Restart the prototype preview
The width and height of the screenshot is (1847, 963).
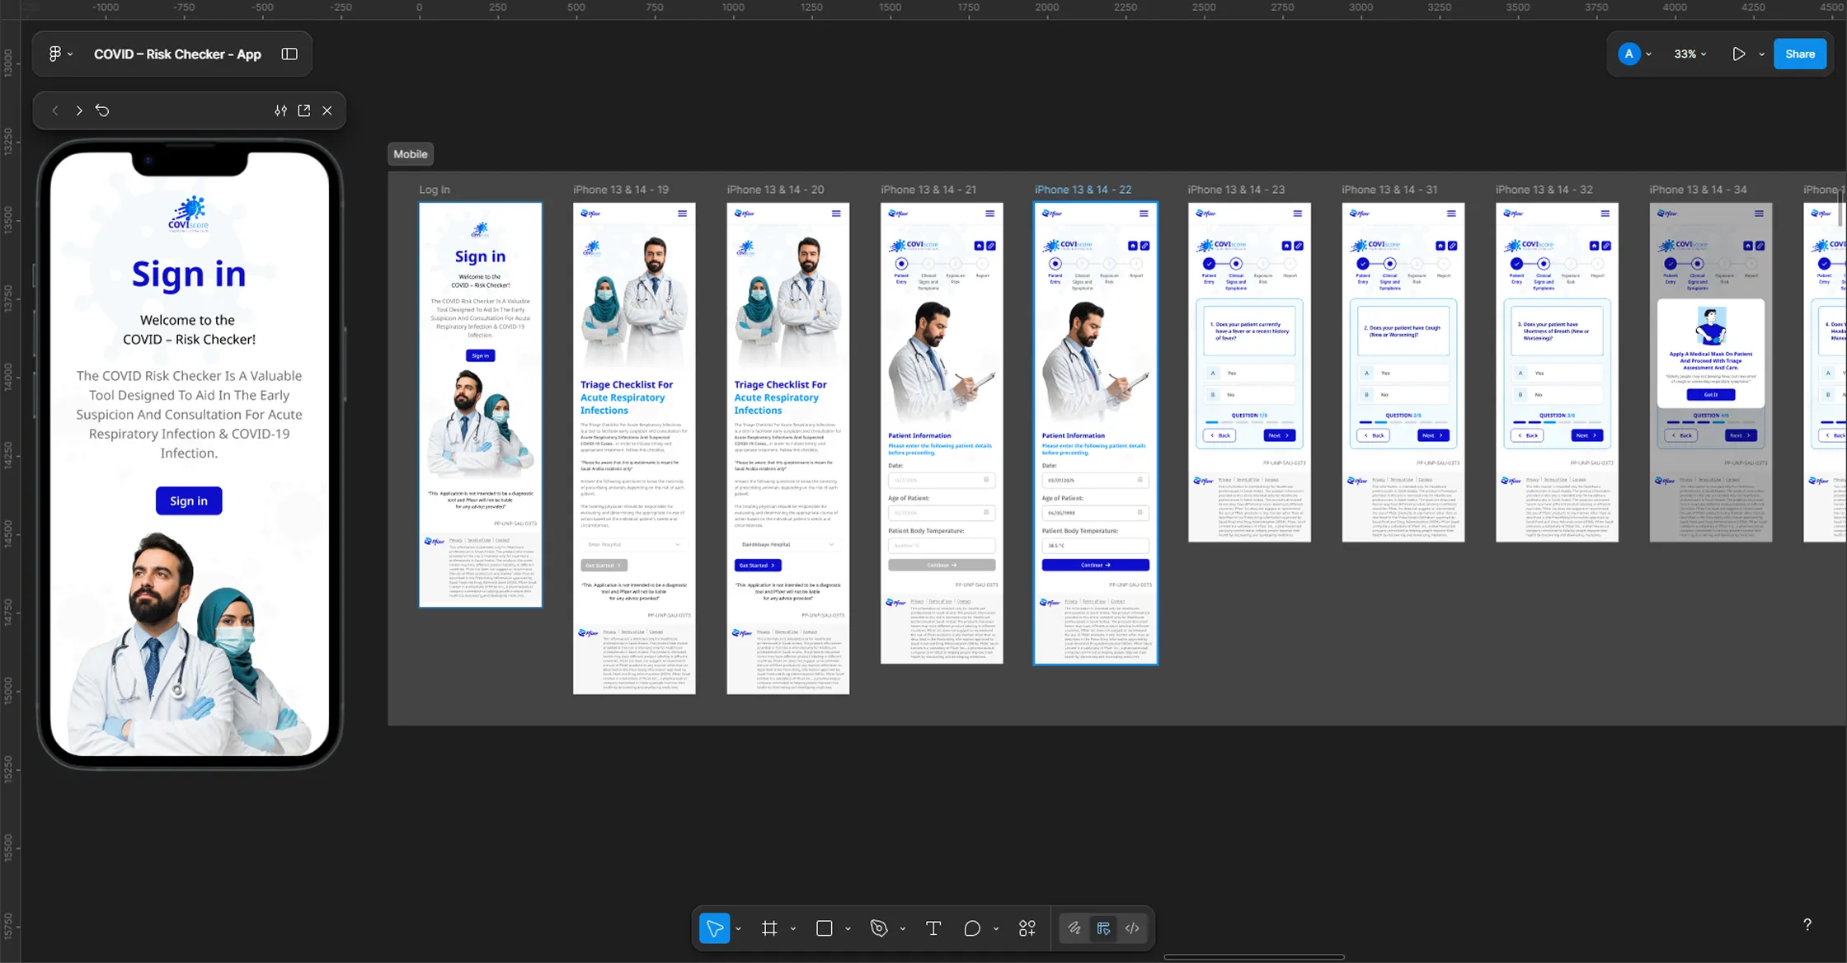pyautogui.click(x=102, y=110)
